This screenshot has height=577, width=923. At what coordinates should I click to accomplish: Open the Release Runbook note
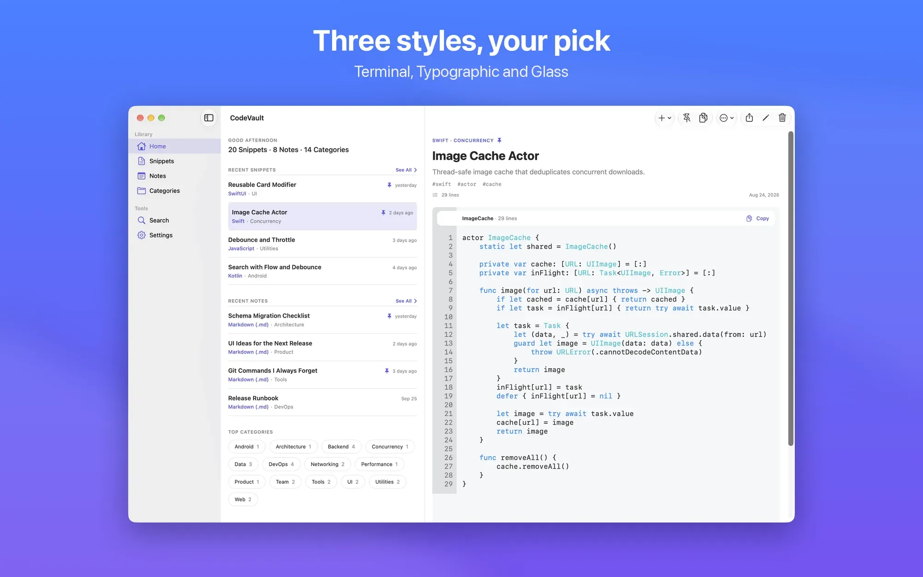point(322,402)
